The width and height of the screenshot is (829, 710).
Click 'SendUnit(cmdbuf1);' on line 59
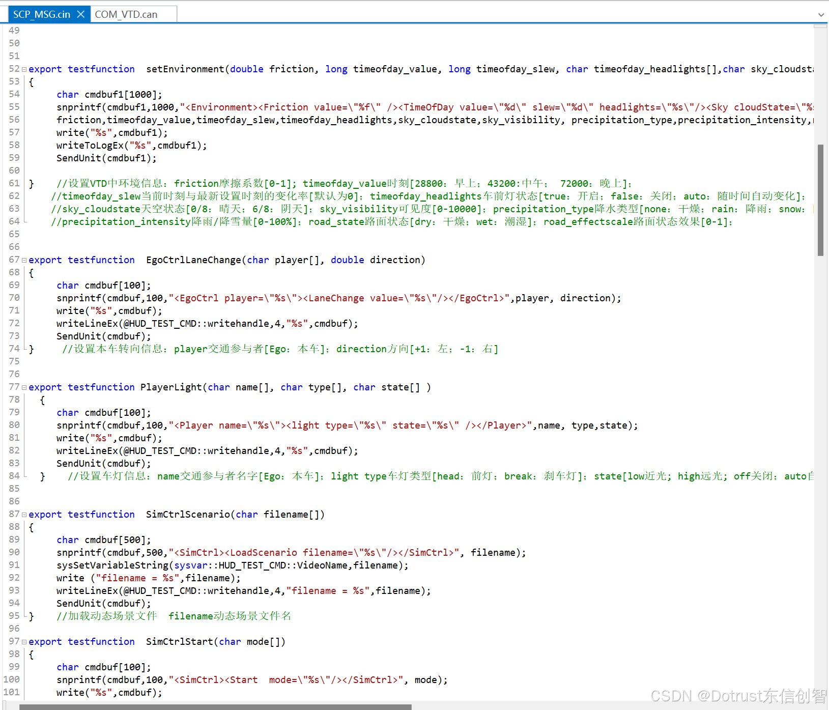coord(106,158)
